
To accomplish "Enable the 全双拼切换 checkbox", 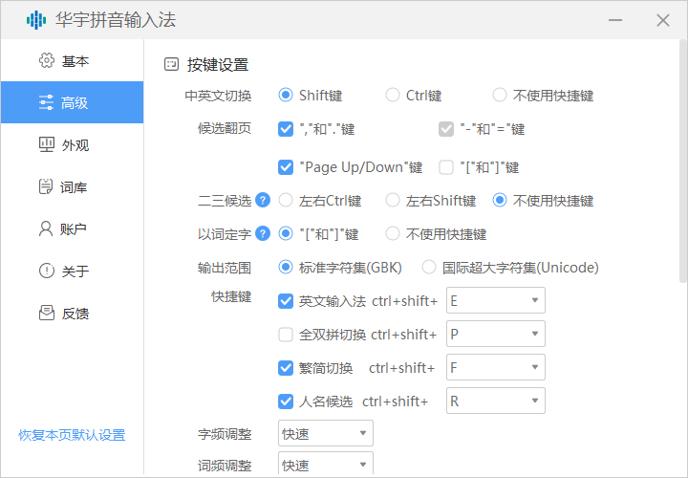I will pos(286,335).
